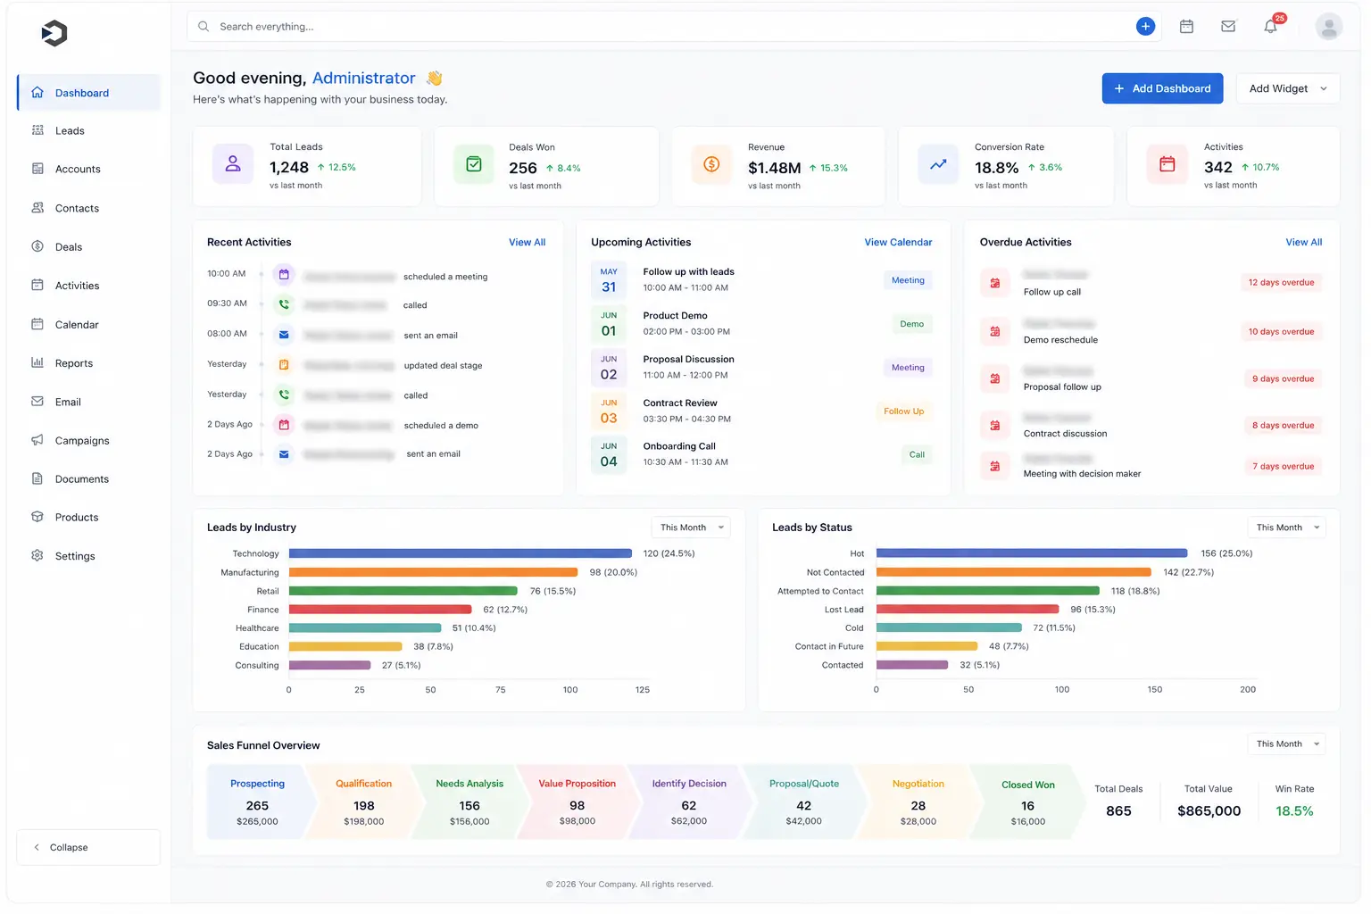The height and width of the screenshot is (914, 1371).
Task: Open Campaigns in the sidebar
Action: click(88, 440)
